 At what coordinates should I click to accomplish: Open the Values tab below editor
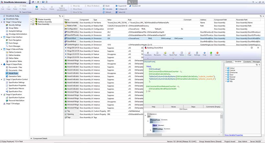click(173, 107)
